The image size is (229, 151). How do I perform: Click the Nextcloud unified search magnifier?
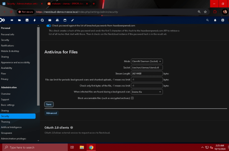(x=207, y=20)
